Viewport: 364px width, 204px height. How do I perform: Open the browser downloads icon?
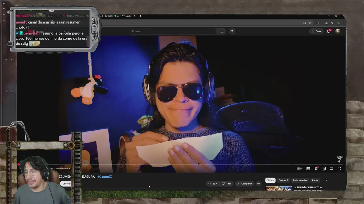326,23
